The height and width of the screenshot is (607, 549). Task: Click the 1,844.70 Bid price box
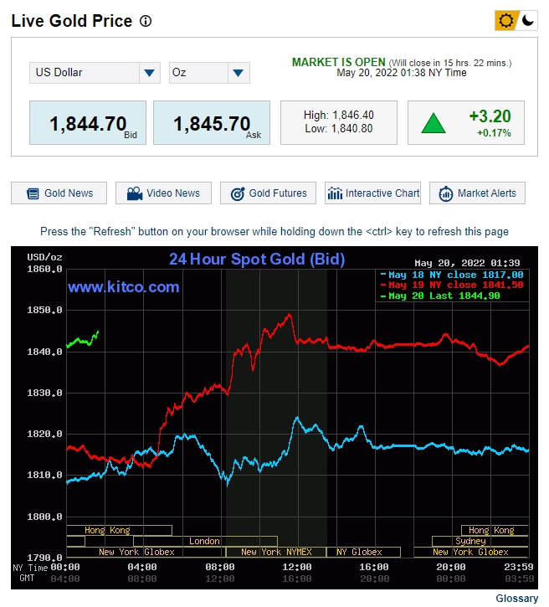click(88, 123)
